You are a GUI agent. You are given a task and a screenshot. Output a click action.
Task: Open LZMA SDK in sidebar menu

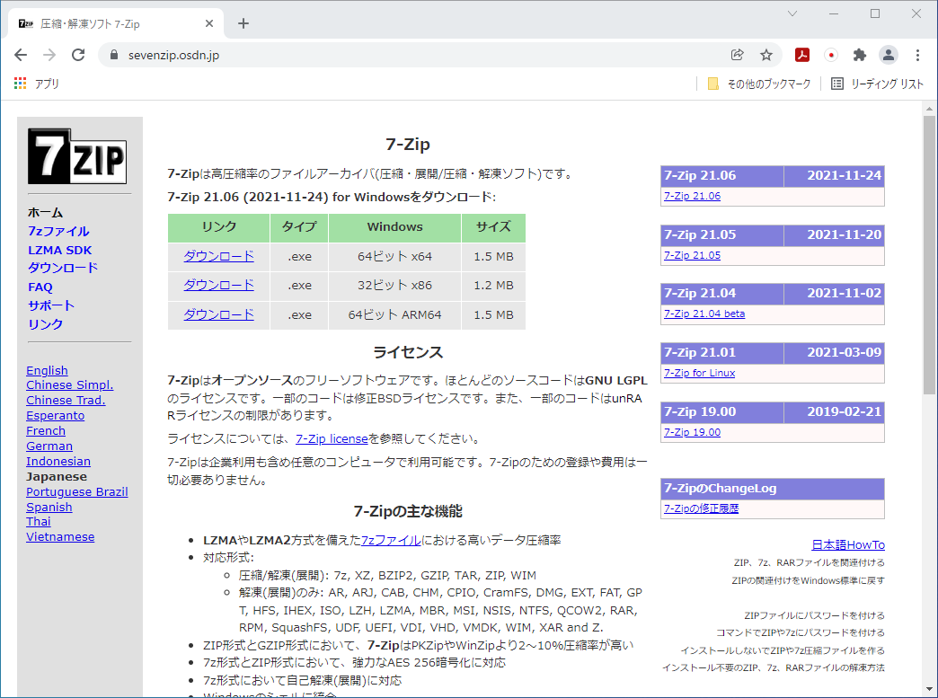60,250
